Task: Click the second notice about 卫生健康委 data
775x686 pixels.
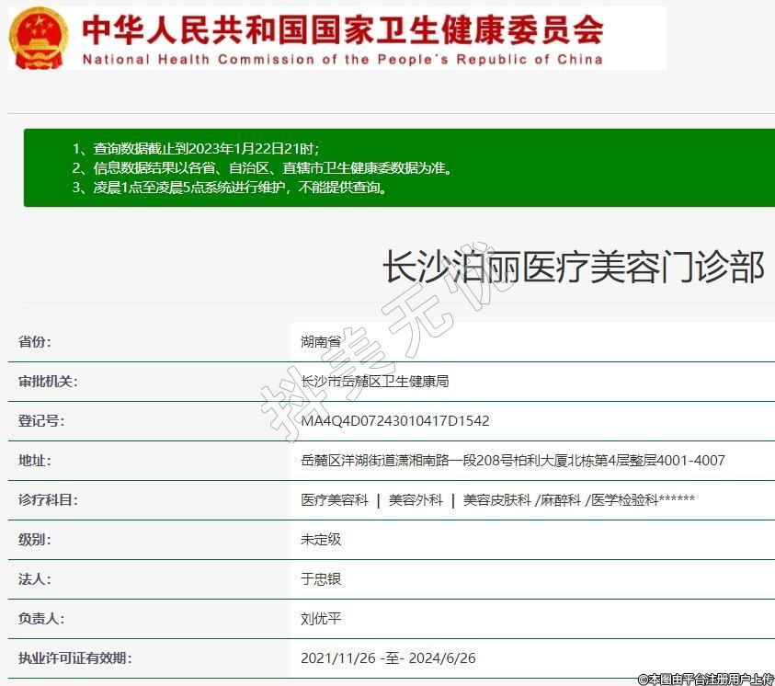Action: point(262,168)
